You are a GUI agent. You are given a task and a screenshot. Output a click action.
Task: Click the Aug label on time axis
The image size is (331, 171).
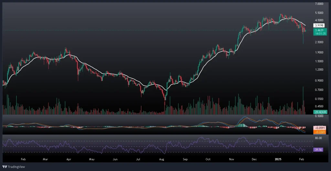click(x=162, y=159)
